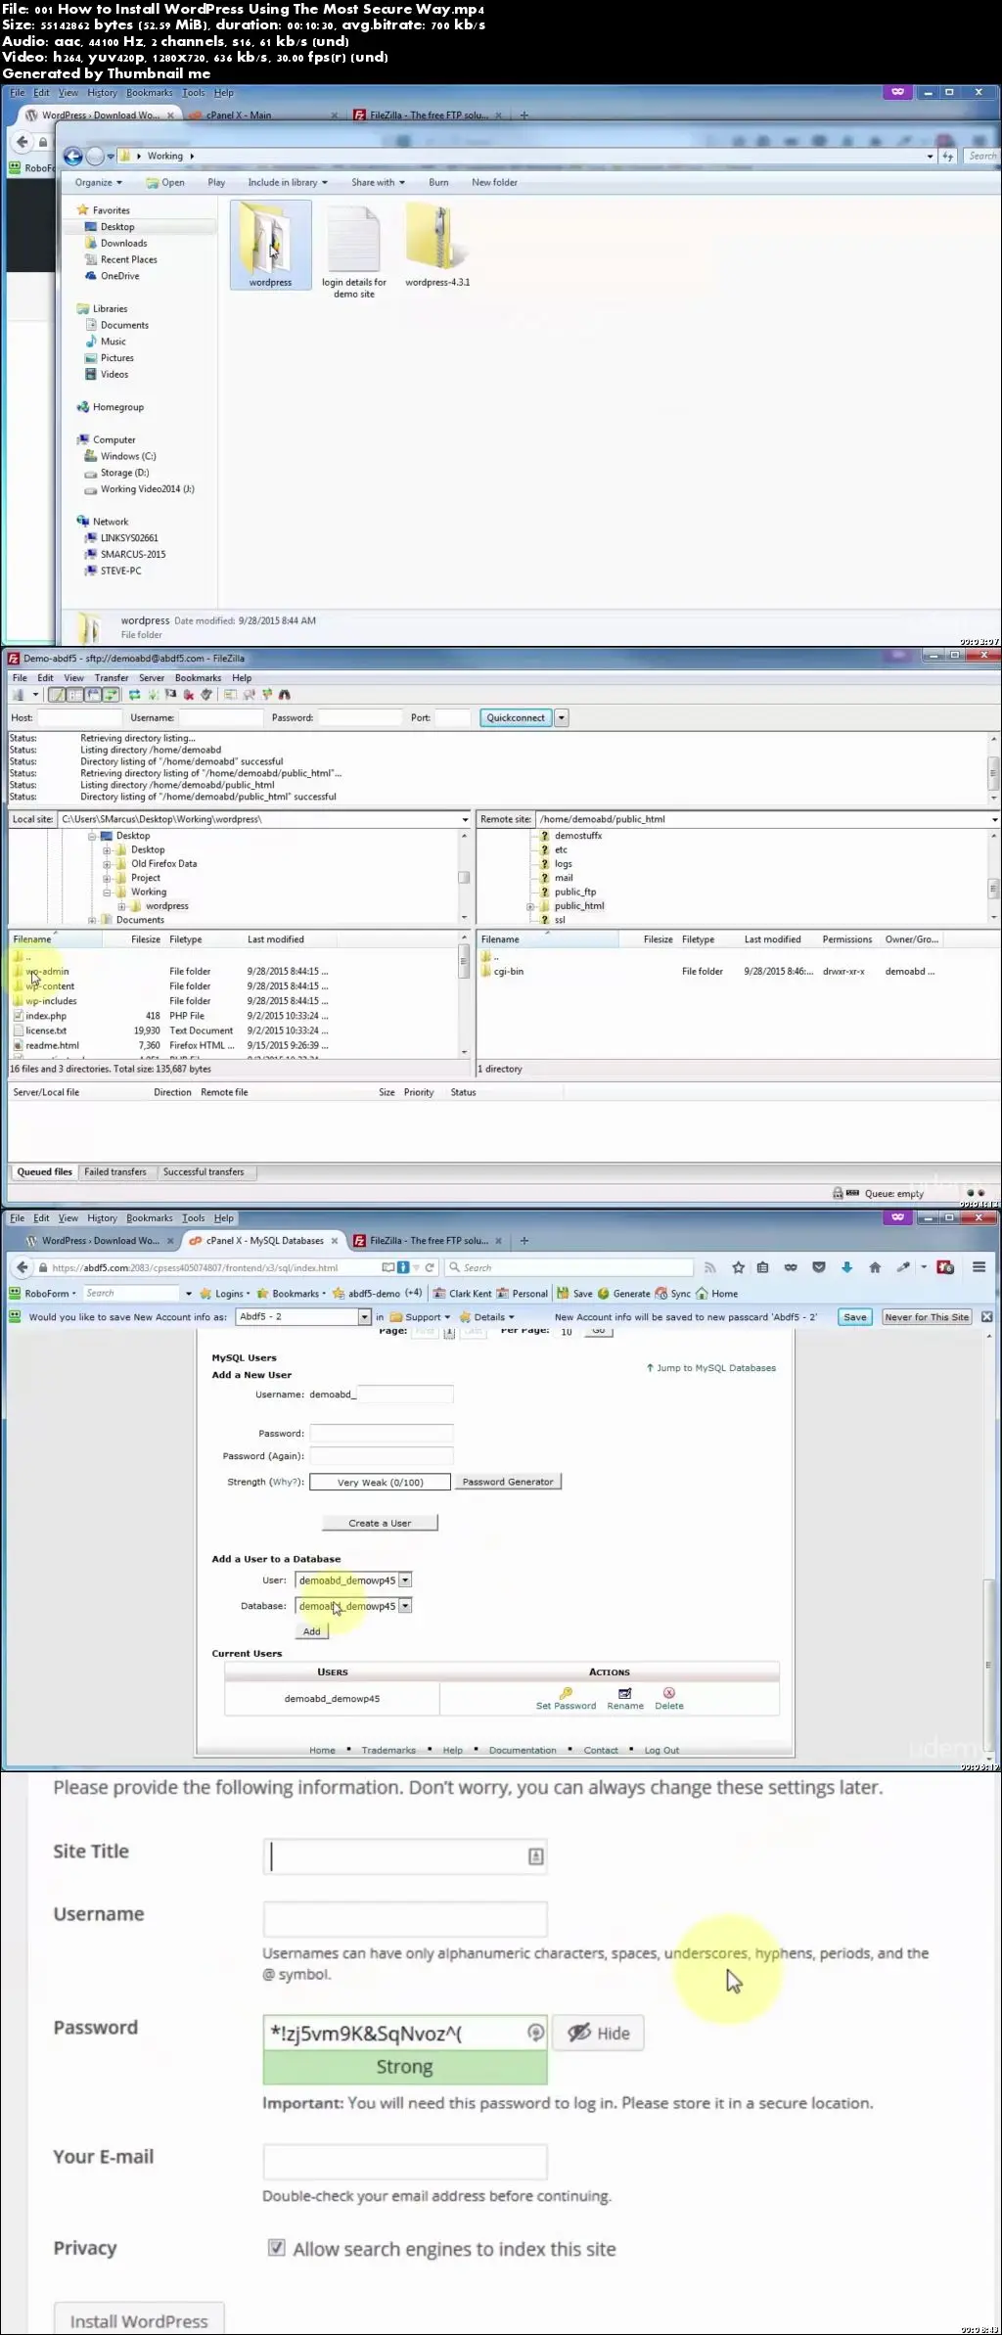The width and height of the screenshot is (1002, 2335).
Task: Click Set Password action icon
Action: tap(566, 1693)
